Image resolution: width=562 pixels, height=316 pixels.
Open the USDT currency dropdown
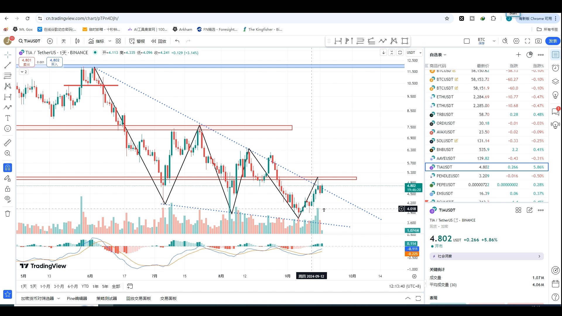(x=414, y=53)
